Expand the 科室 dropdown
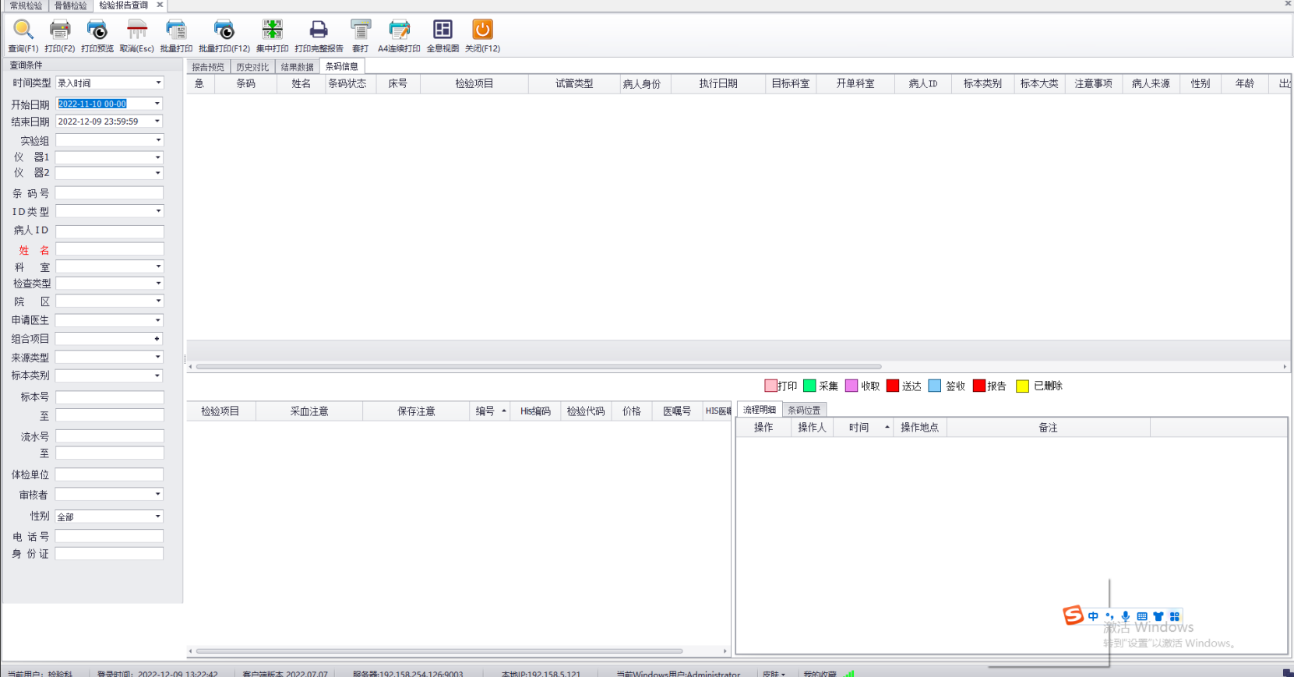 (x=158, y=266)
